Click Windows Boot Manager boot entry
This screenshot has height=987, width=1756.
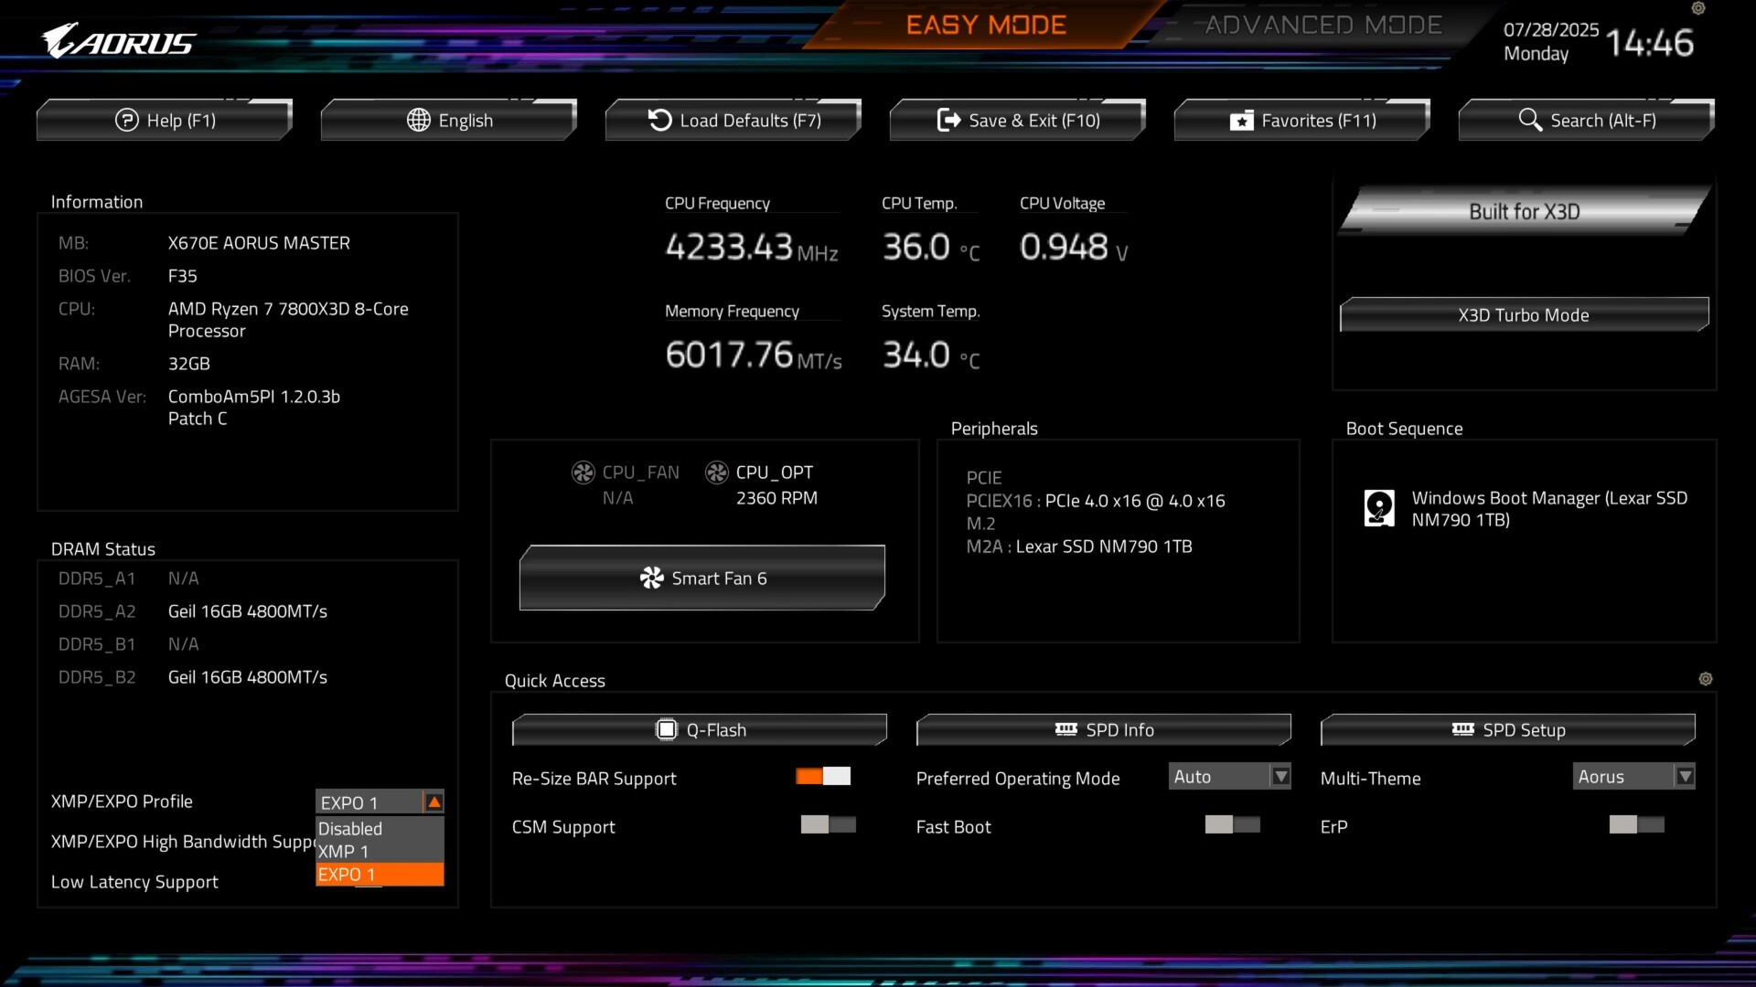point(1526,509)
